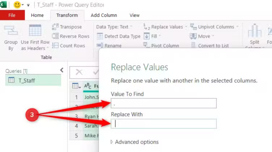
Task: Click the Count Rows icon
Action: (55, 45)
